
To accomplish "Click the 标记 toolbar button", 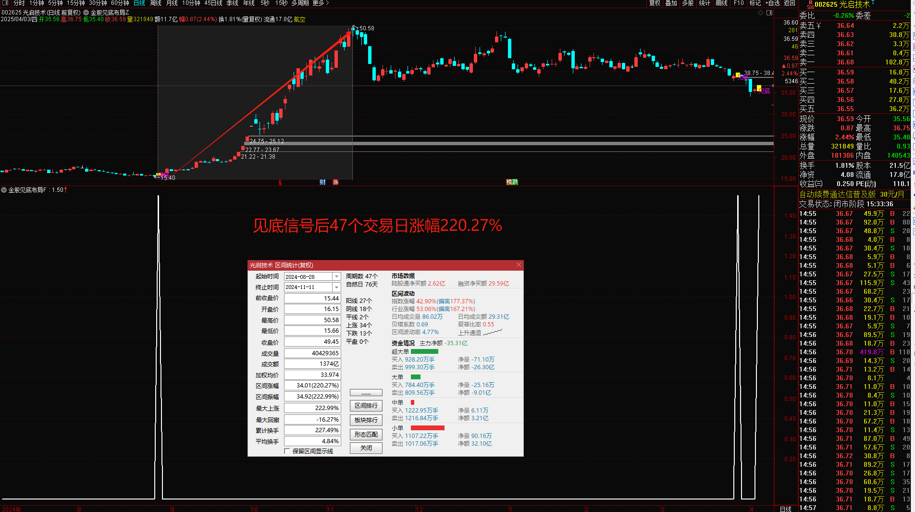I will 755,3.
